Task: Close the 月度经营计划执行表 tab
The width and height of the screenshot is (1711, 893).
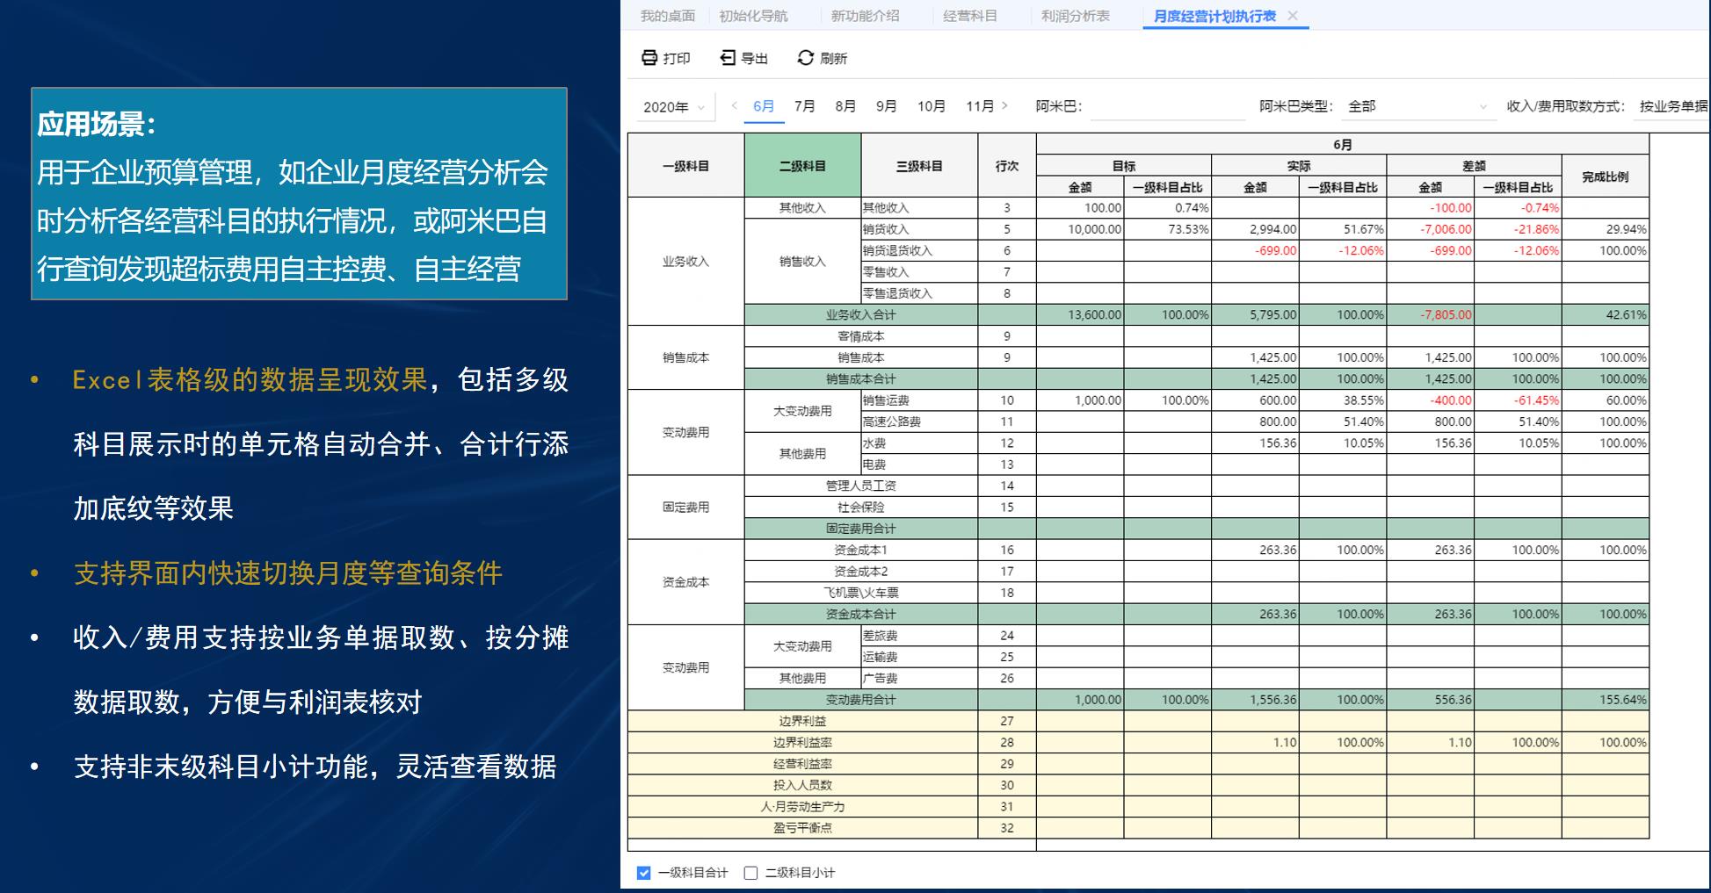Action: click(x=1293, y=16)
